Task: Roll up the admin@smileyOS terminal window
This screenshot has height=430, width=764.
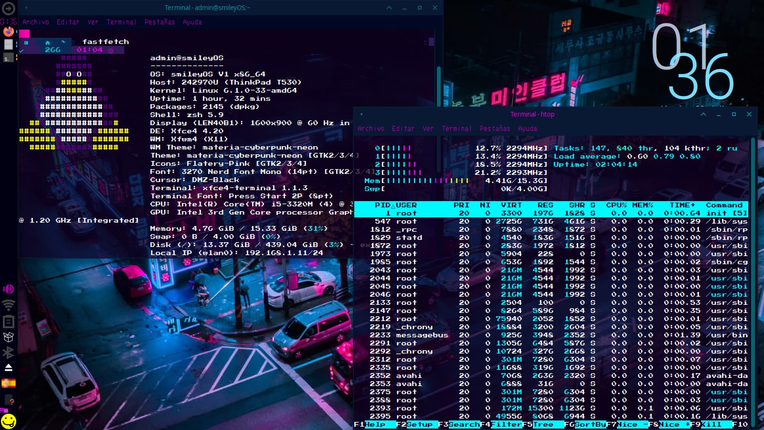Action: (x=389, y=8)
